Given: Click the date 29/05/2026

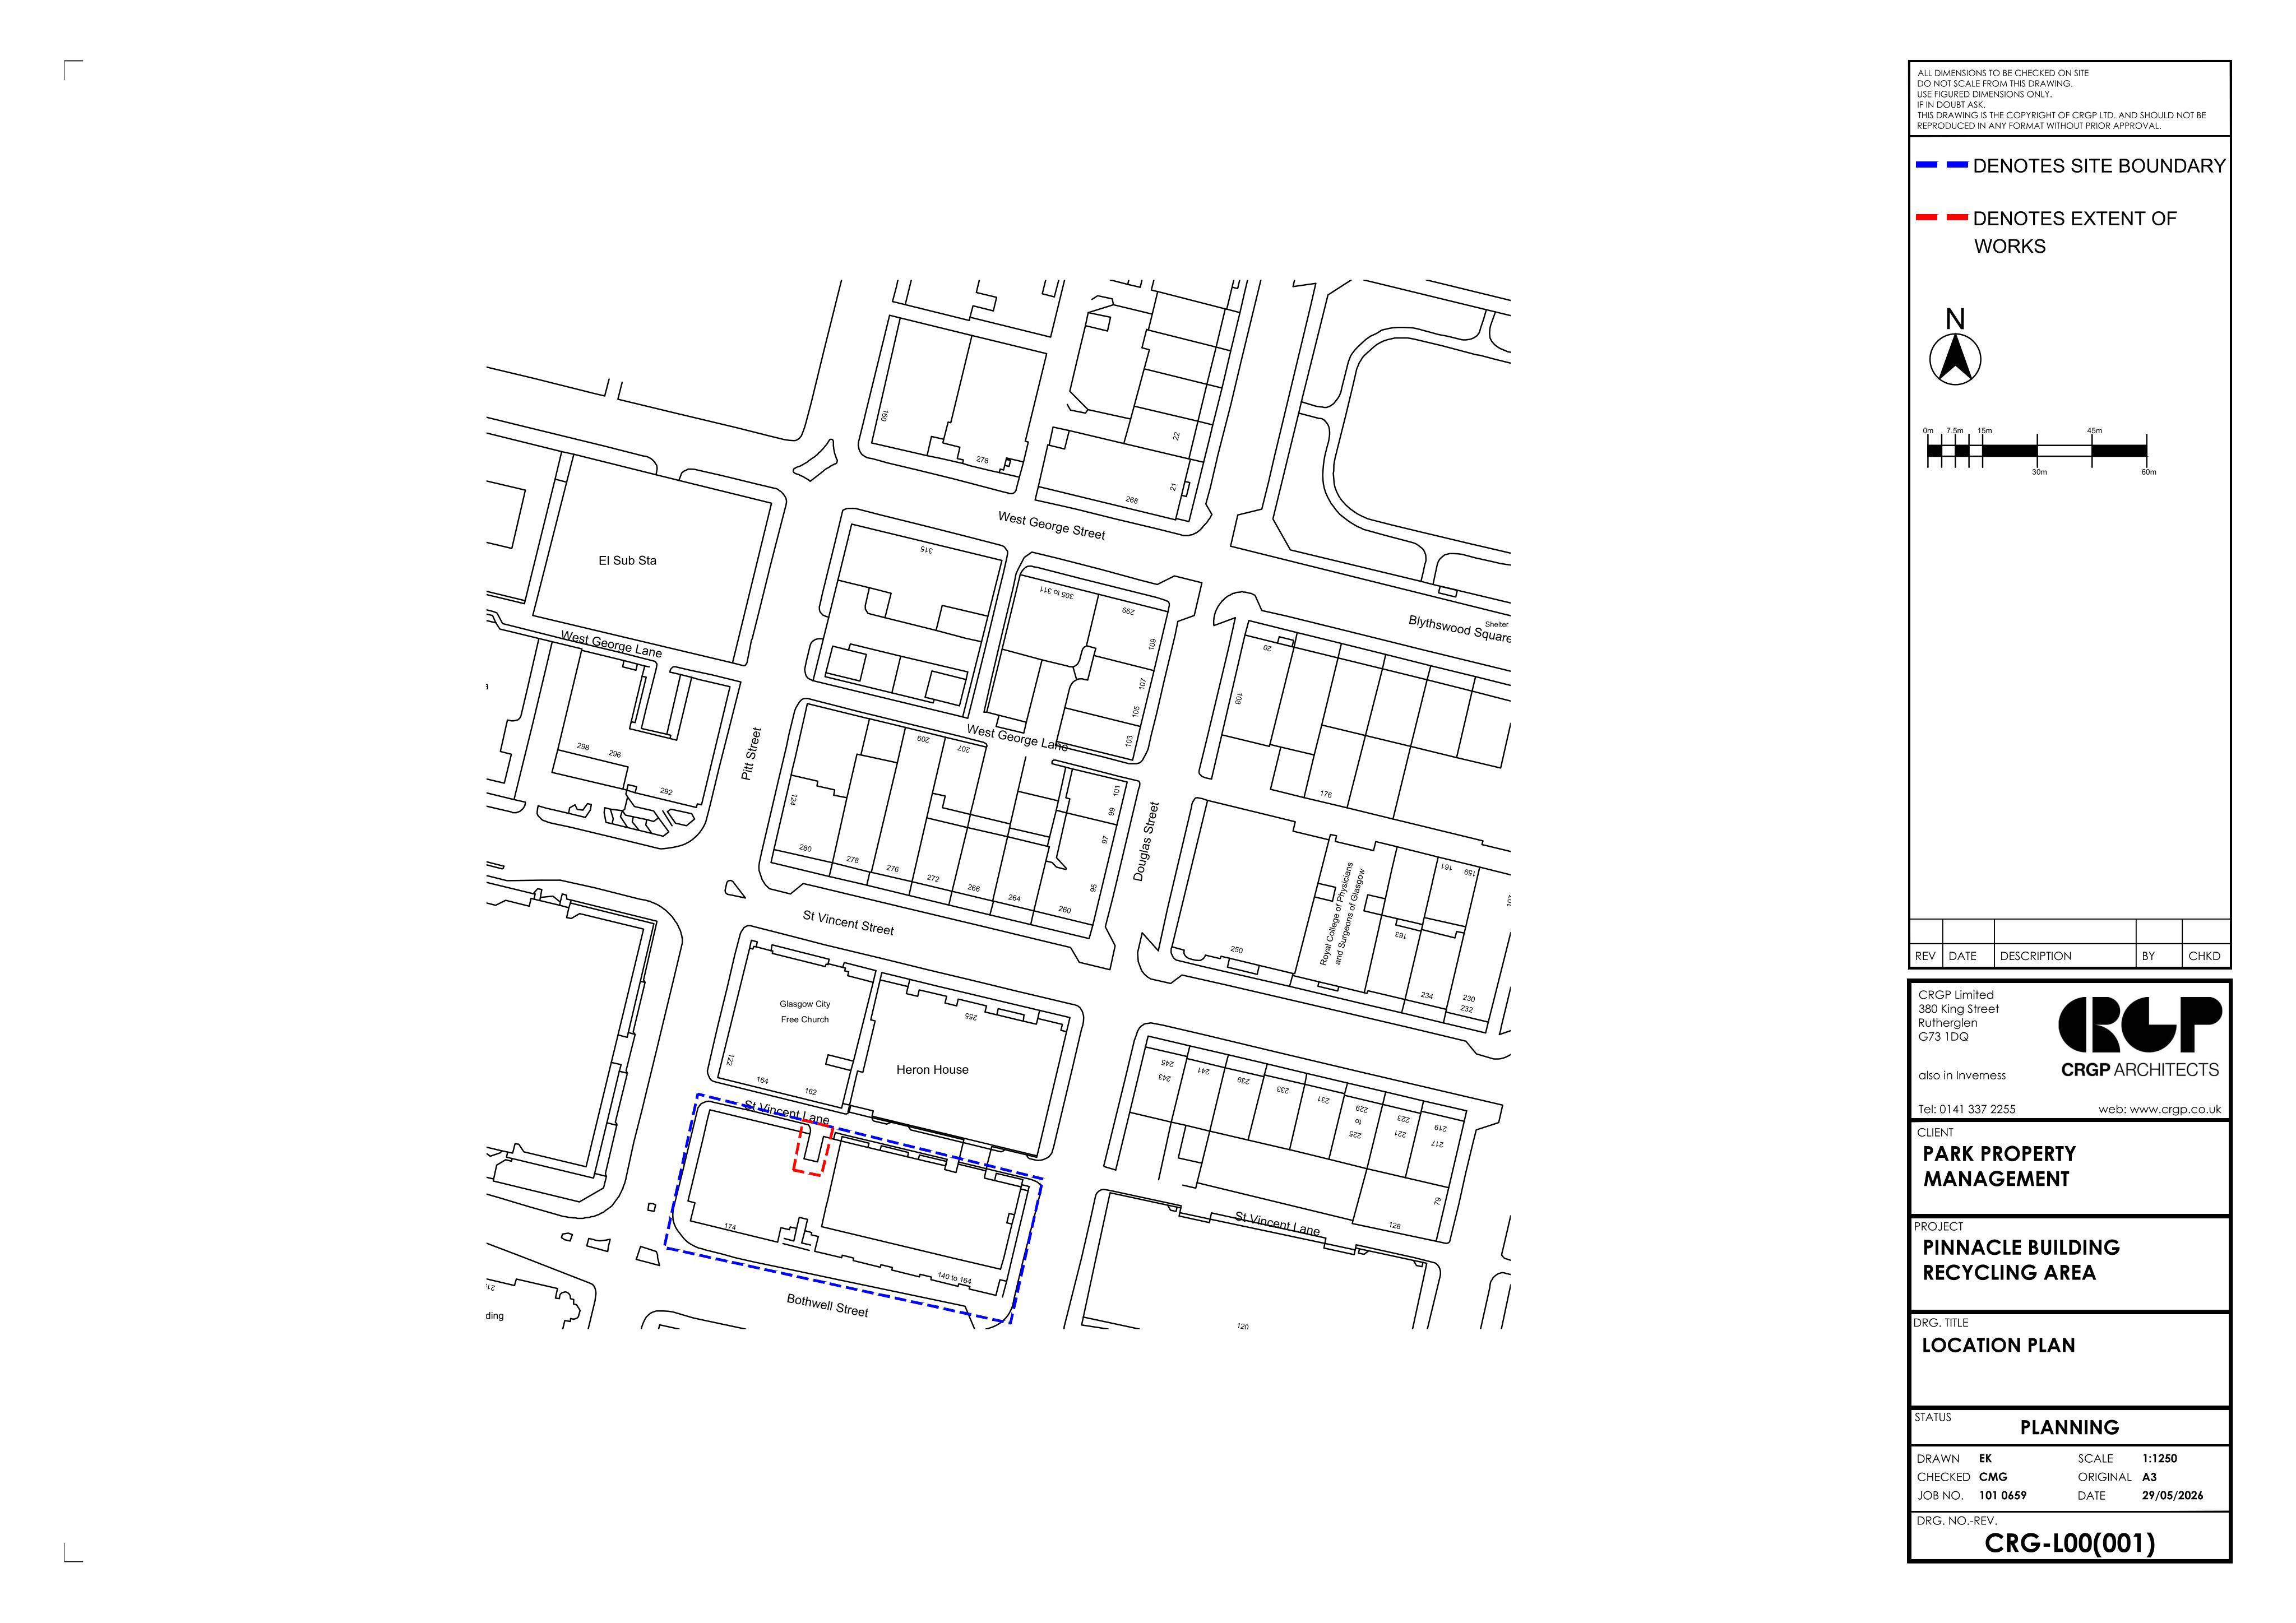Looking at the screenshot, I should [2172, 1496].
